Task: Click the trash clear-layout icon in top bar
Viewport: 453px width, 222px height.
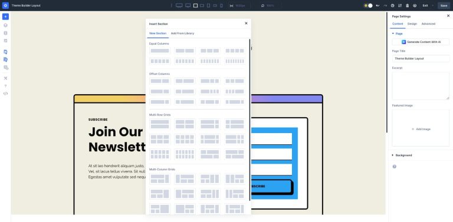Action: [408, 5]
